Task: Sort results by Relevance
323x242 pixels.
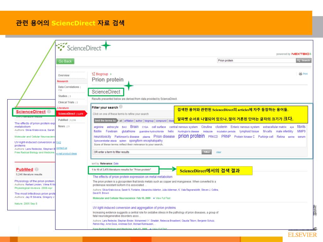Action: (x=106, y=164)
